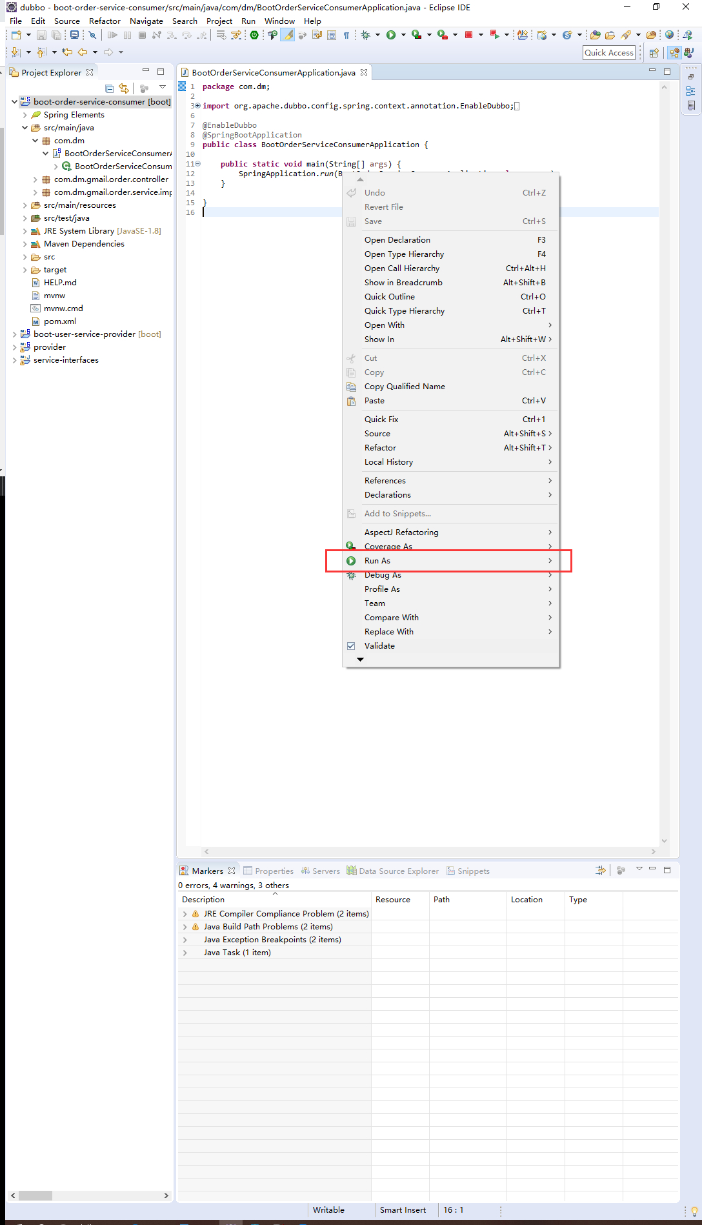
Task: Select HELP.md file in the tree
Action: click(59, 283)
